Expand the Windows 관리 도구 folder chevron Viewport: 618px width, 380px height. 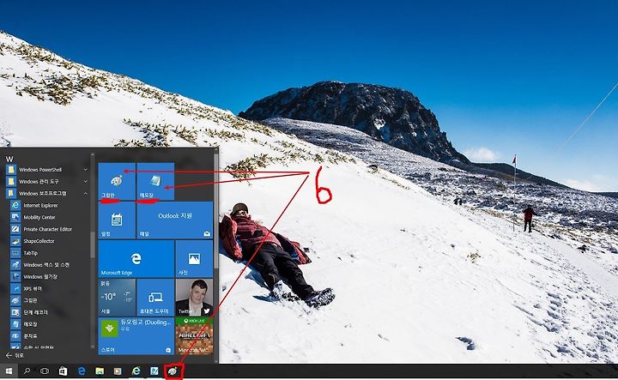86,182
